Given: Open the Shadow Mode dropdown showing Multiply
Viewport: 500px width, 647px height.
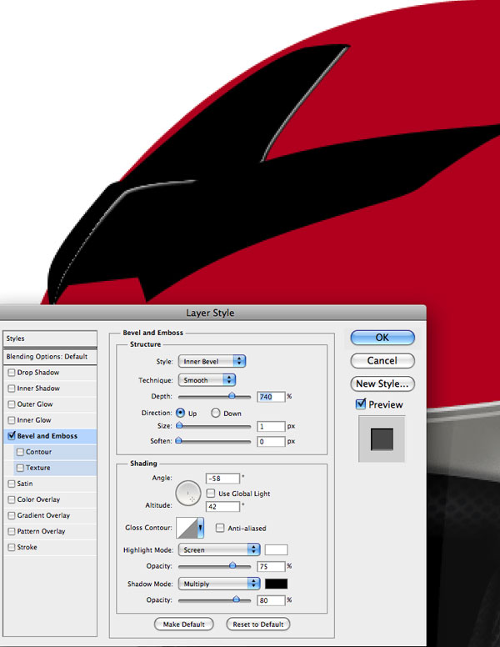Looking at the screenshot, I should click(219, 584).
